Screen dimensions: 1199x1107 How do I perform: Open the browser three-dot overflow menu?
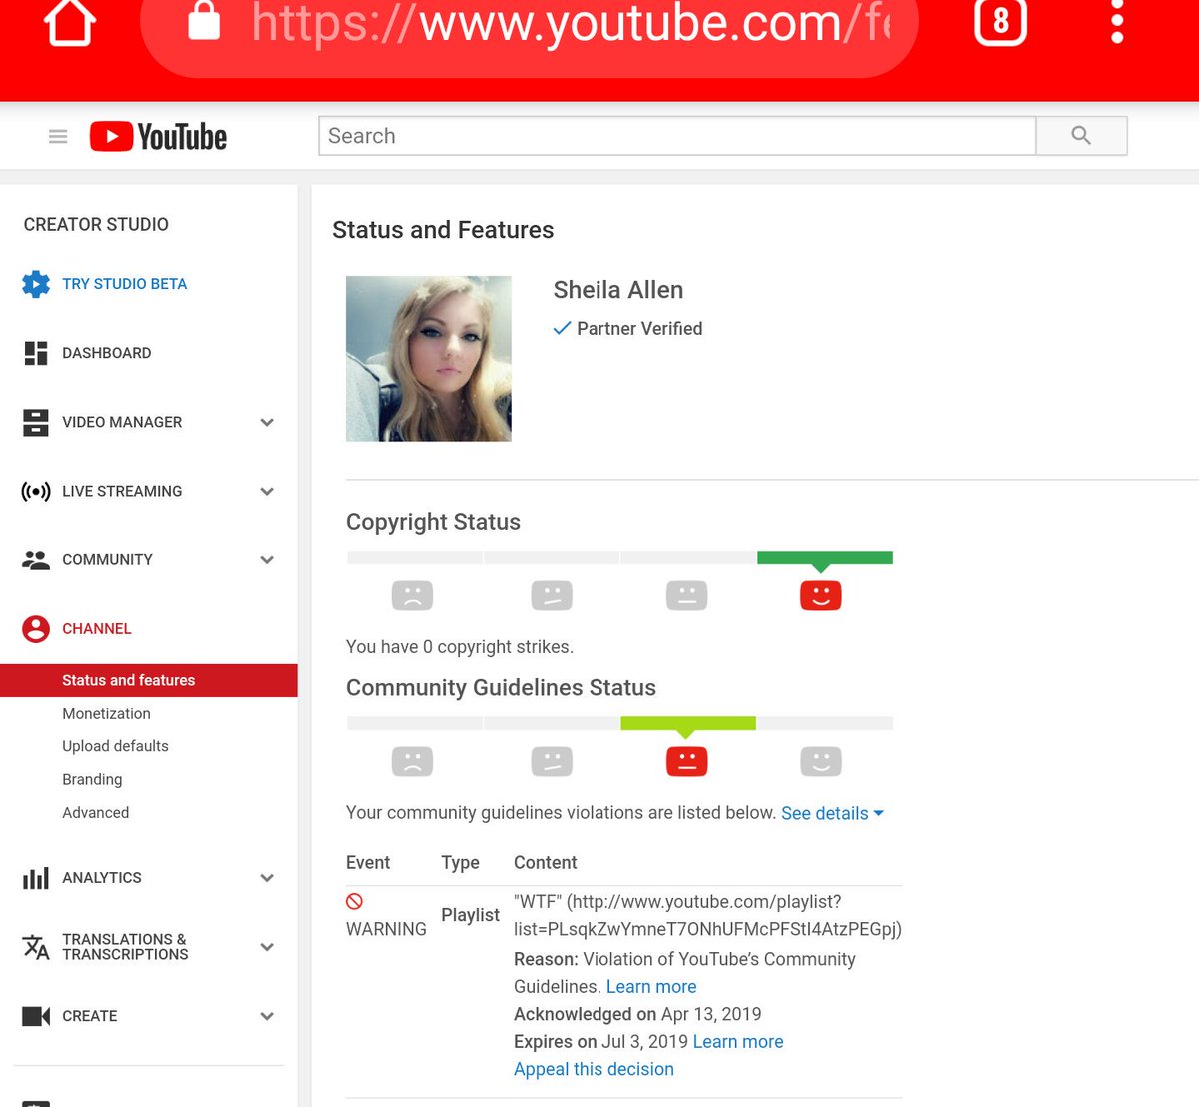pos(1117,20)
